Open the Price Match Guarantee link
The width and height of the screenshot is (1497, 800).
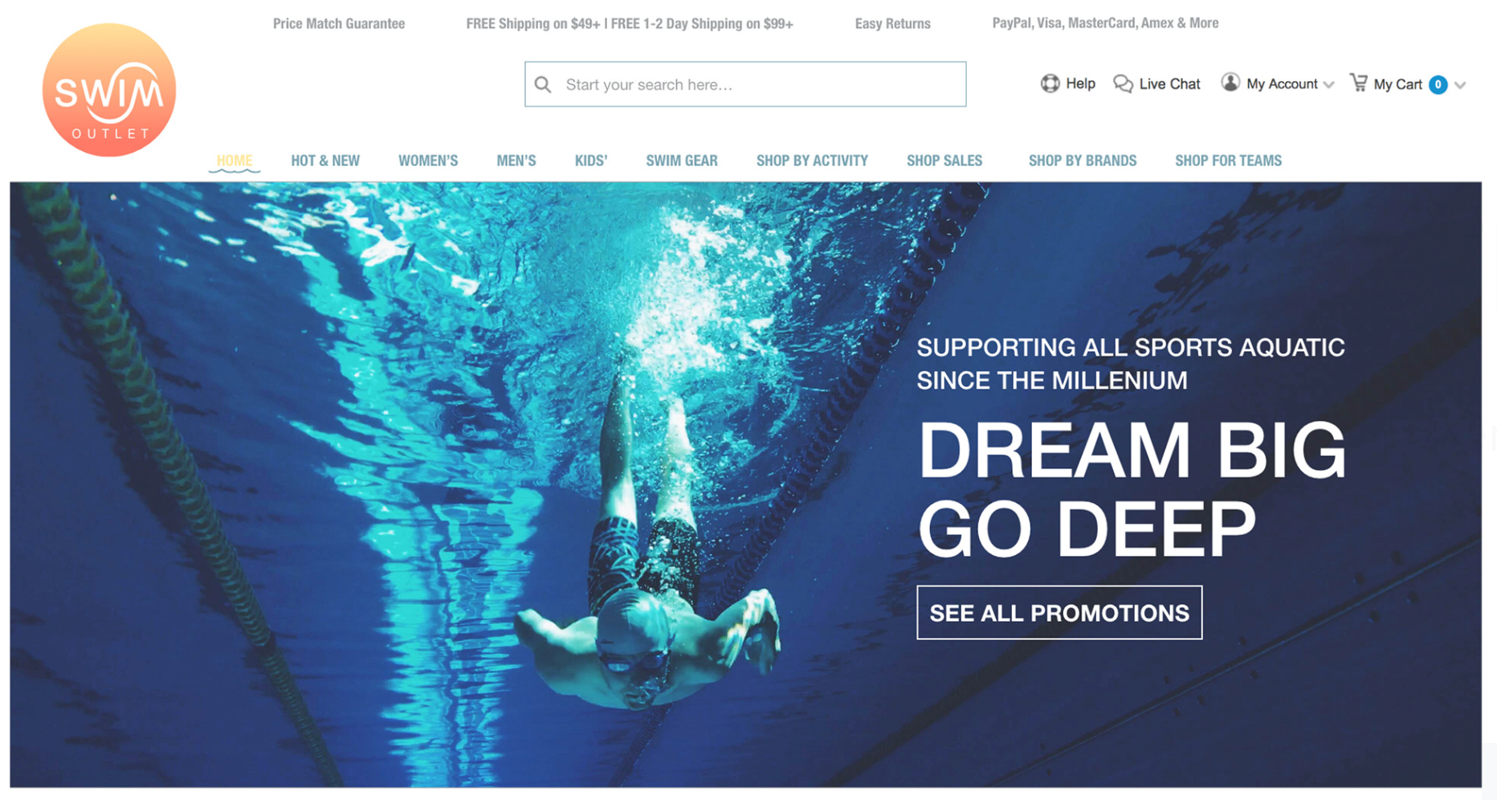click(x=339, y=23)
